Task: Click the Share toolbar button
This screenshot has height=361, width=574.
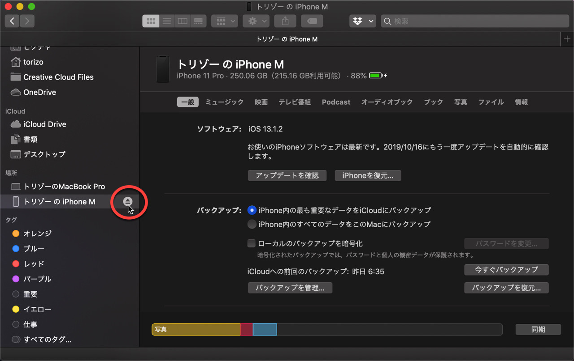Action: click(285, 21)
